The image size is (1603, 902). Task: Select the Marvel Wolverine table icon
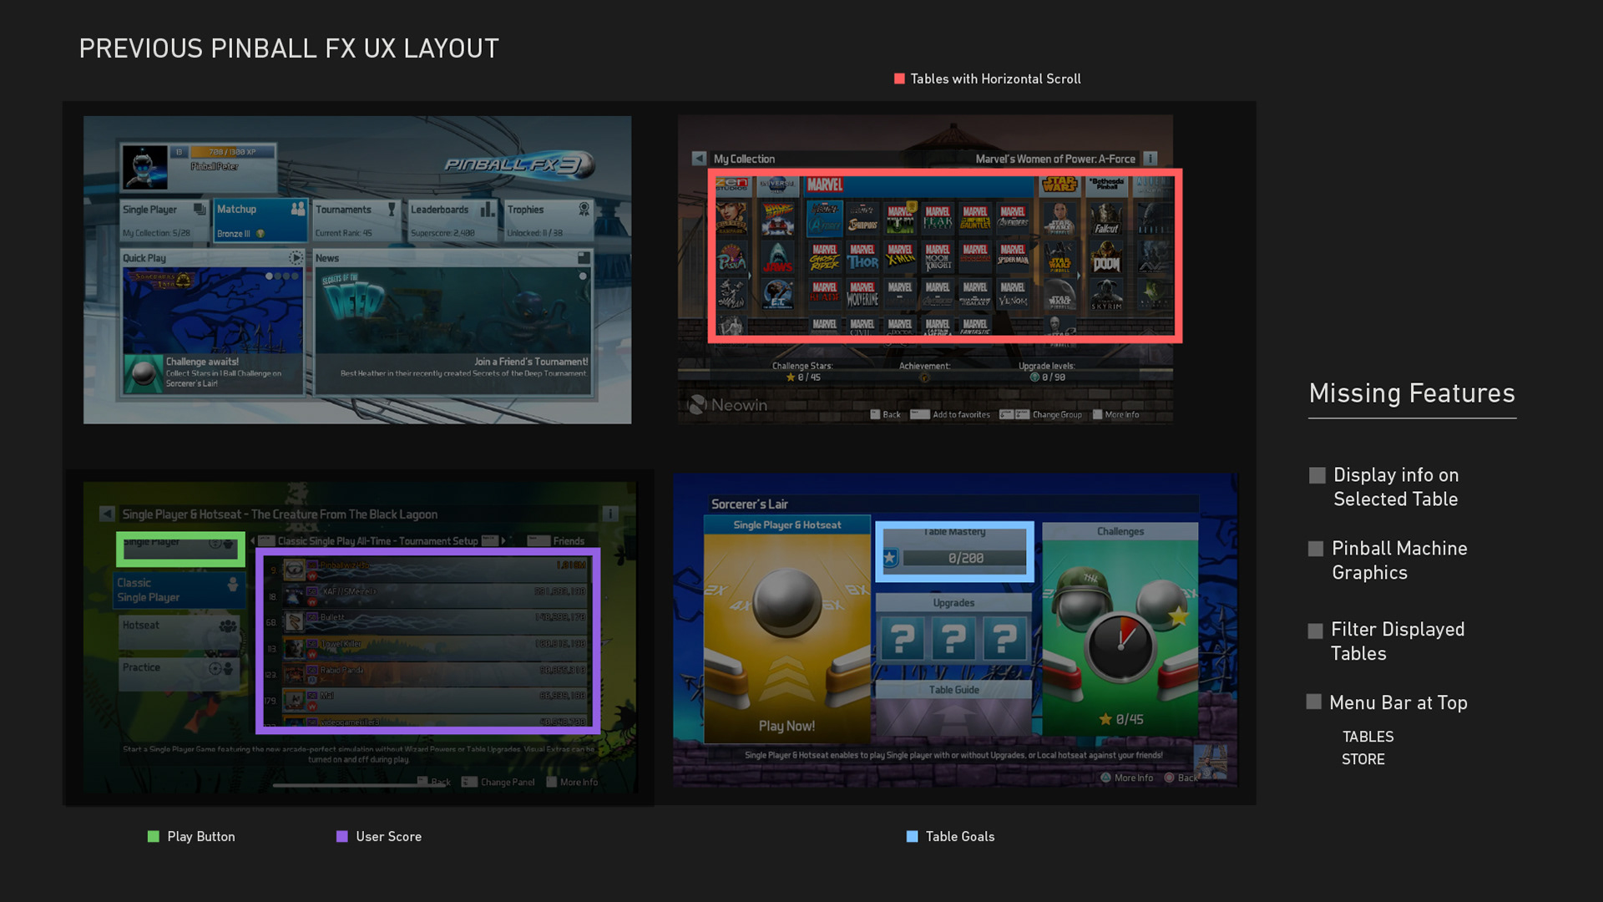click(862, 294)
